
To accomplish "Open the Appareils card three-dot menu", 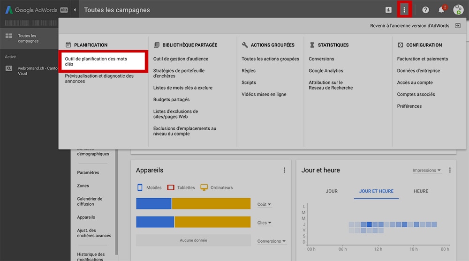I will point(284,170).
